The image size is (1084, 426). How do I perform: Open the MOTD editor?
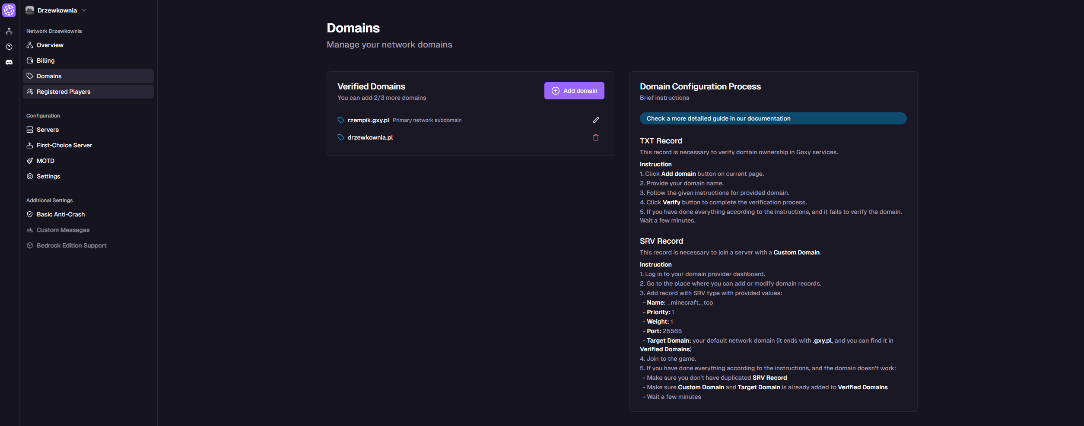tap(45, 161)
